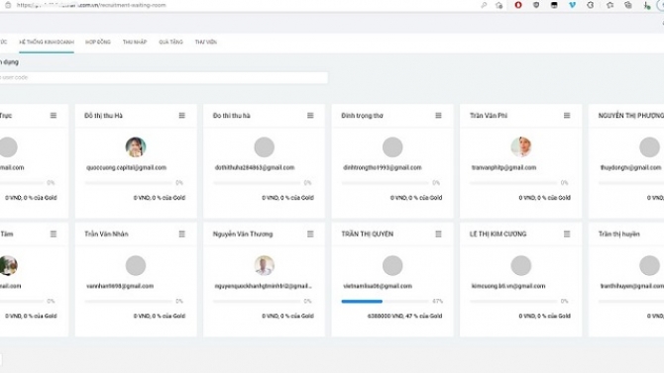This screenshot has height=373, width=664.
Task: Click Đỗ thị thu Hà 0% progress bar
Action: pos(128,183)
